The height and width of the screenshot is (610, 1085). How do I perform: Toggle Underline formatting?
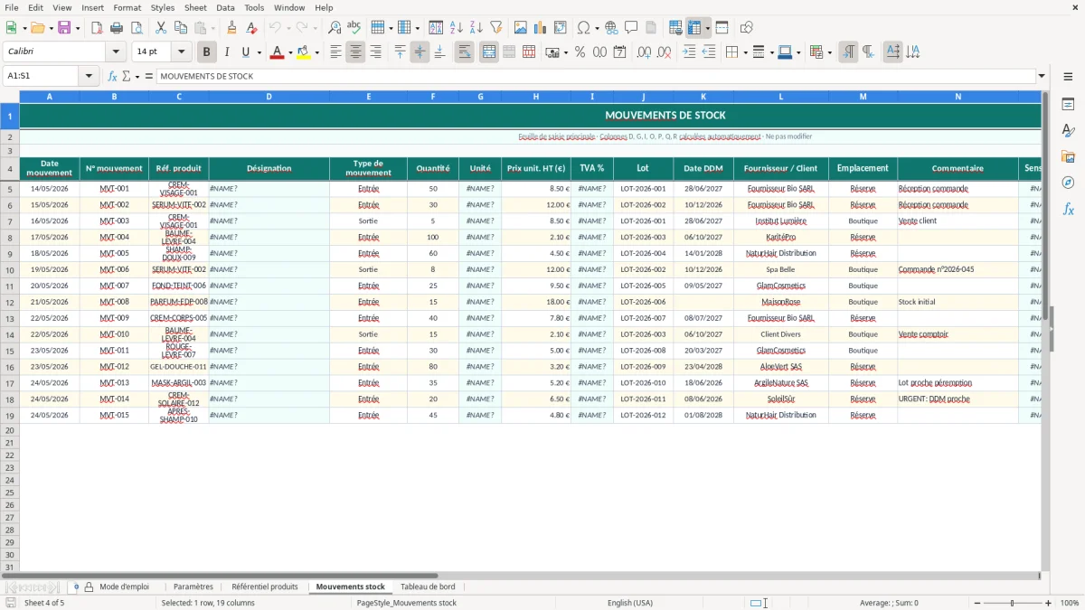245,52
